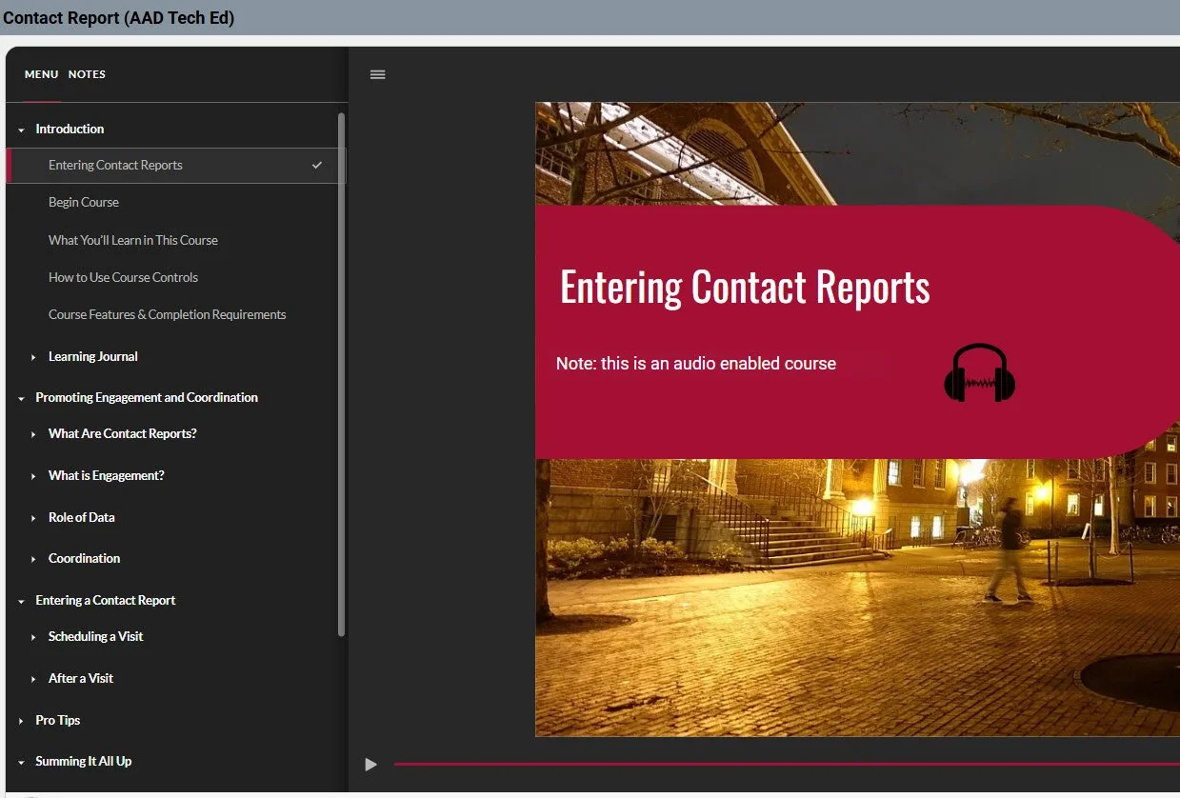This screenshot has height=798, width=1180.
Task: Go to What You'll Learn in This Course
Action: (133, 240)
